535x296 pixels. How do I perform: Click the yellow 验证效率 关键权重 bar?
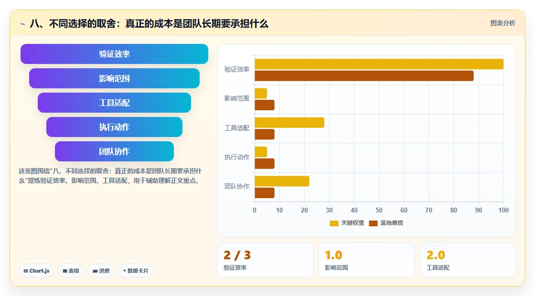(x=379, y=64)
